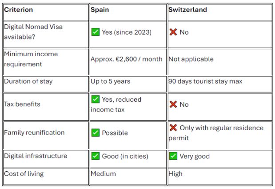The height and width of the screenshot is (189, 275).
Task: Click the red X in Switzerland's Tax benefits cell
Action: (x=173, y=104)
